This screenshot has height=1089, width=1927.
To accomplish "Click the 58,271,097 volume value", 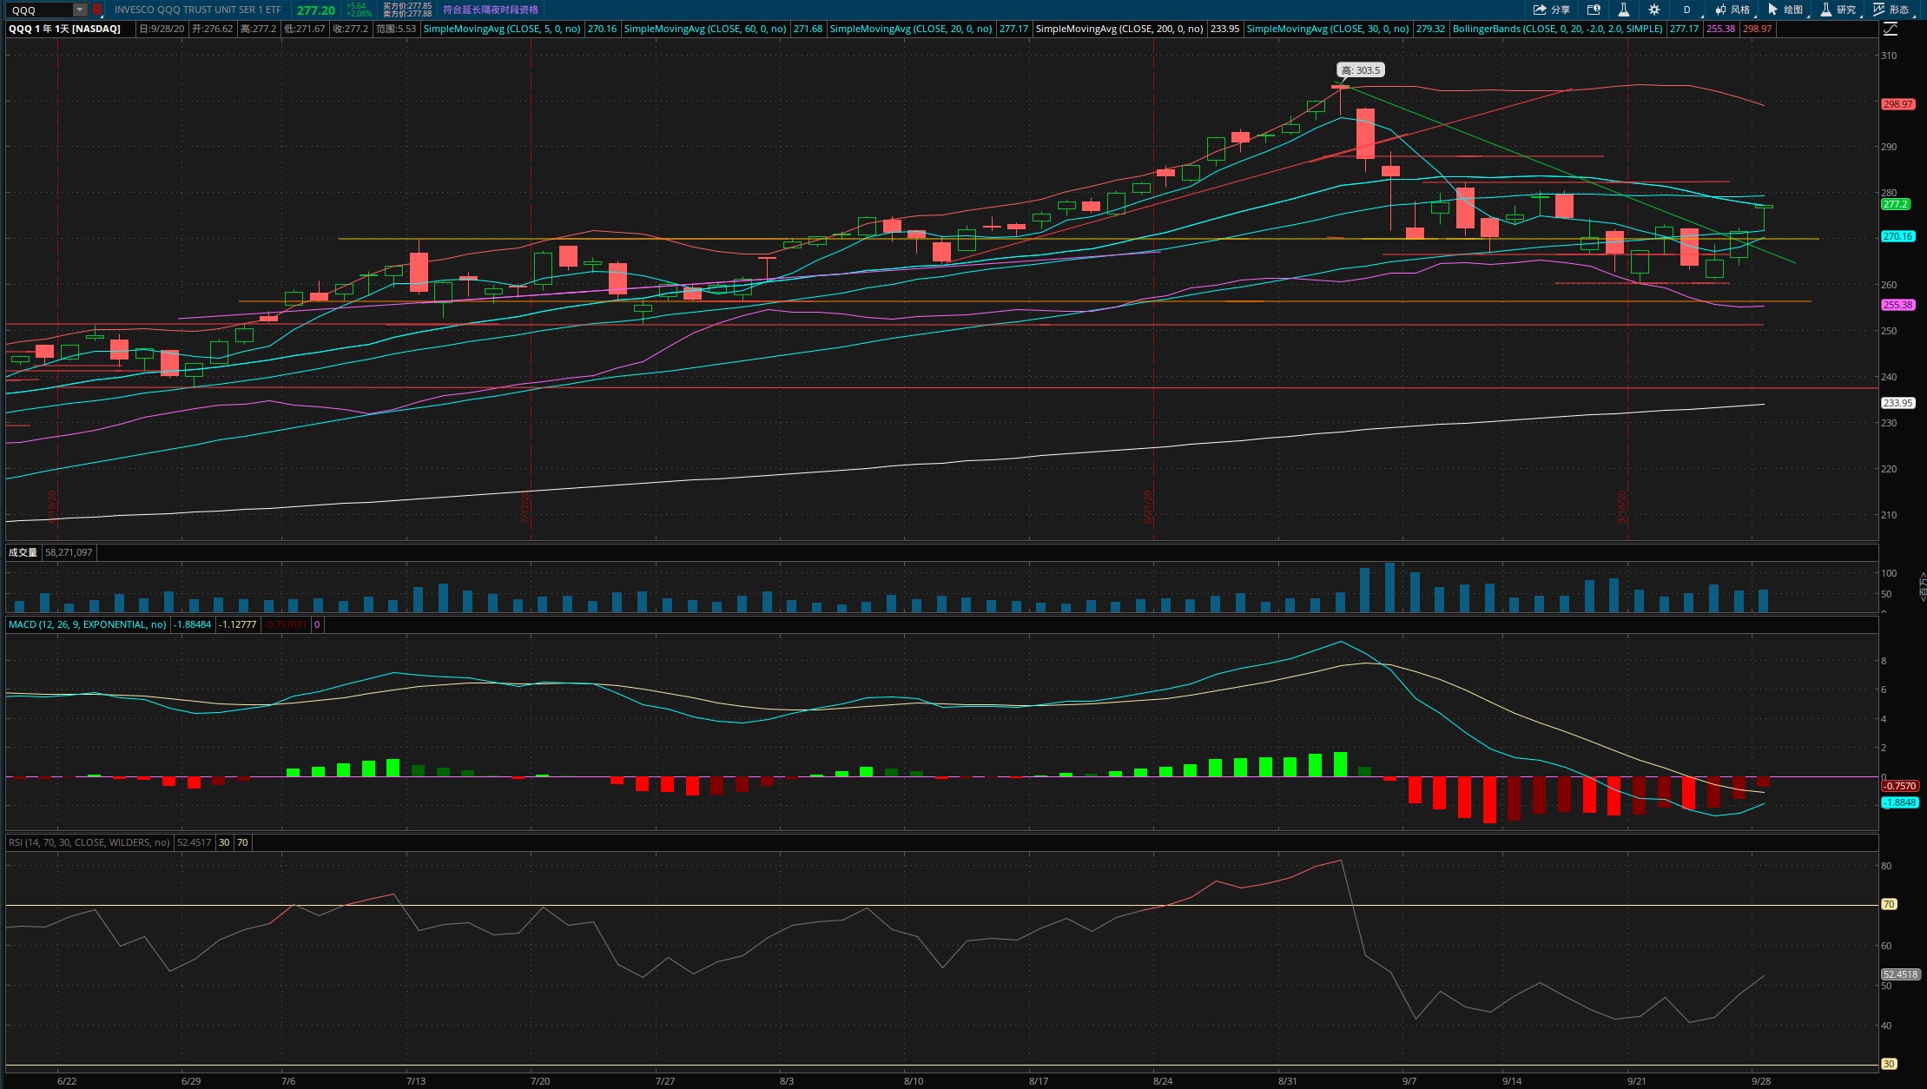I will coord(69,552).
